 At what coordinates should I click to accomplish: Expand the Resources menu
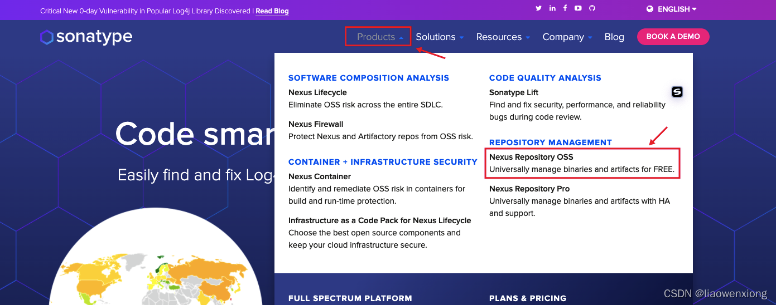click(503, 37)
